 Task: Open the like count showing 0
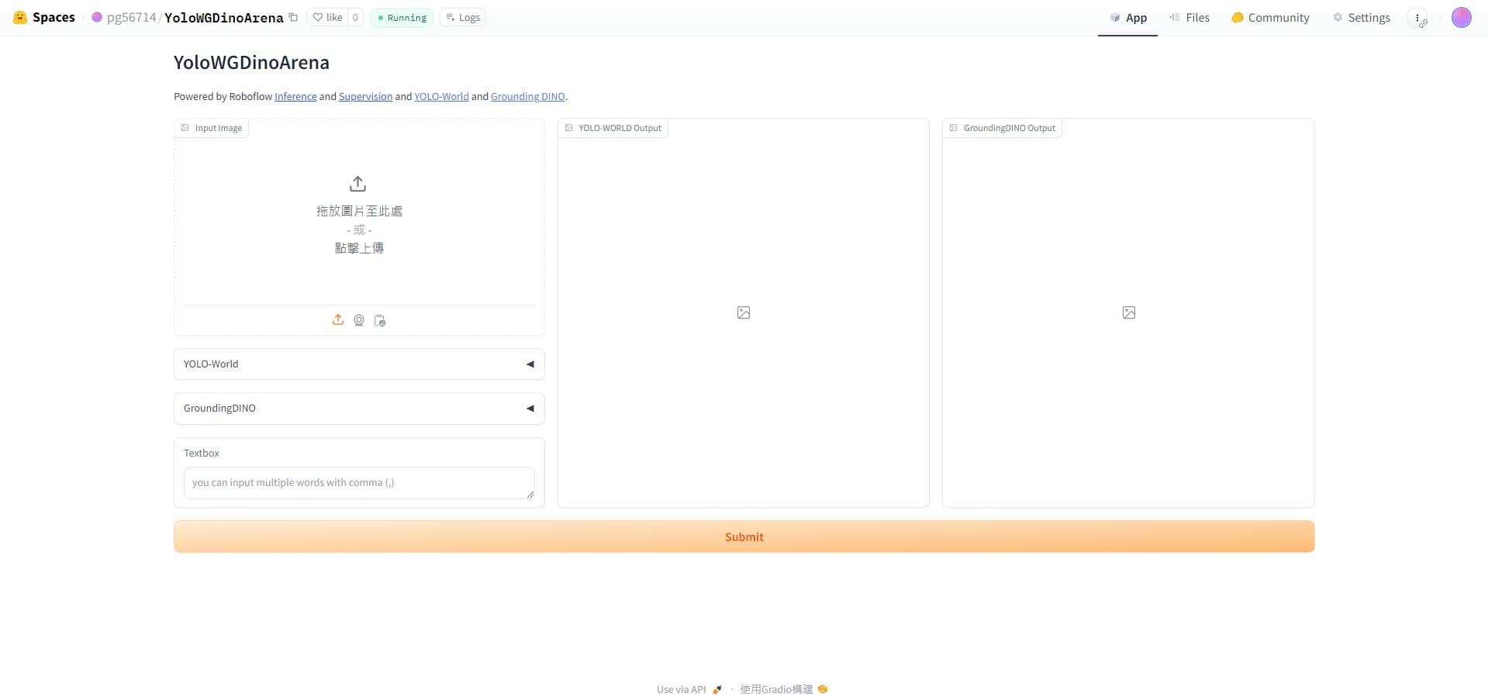point(355,17)
